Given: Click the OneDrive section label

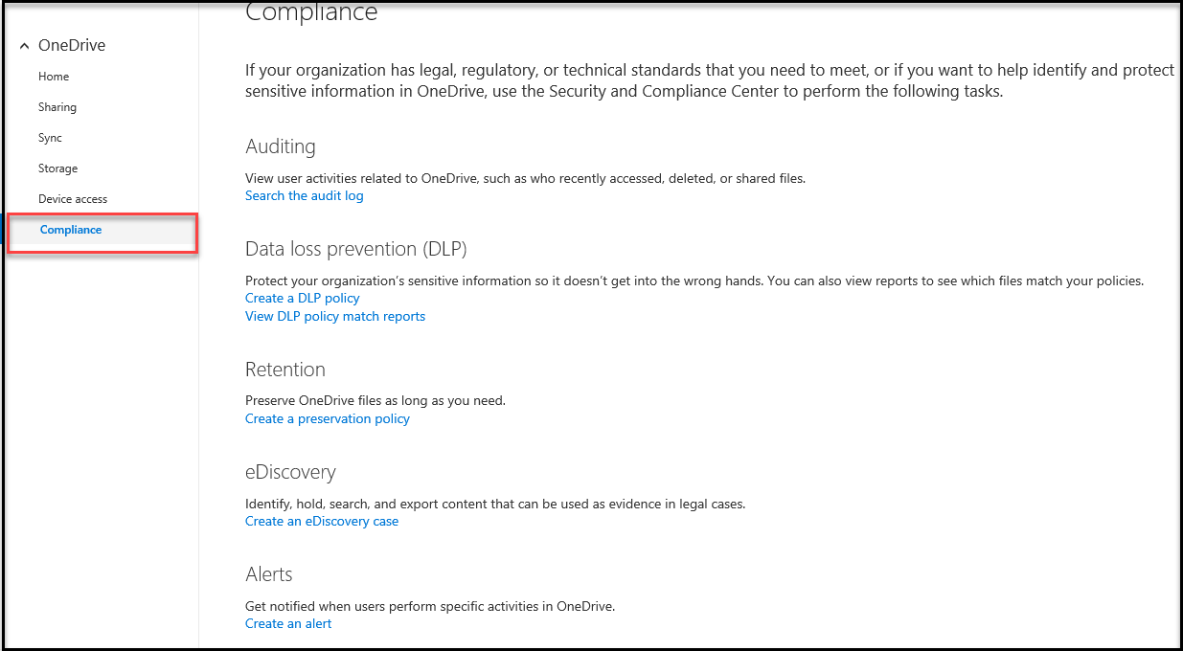Looking at the screenshot, I should [x=72, y=46].
